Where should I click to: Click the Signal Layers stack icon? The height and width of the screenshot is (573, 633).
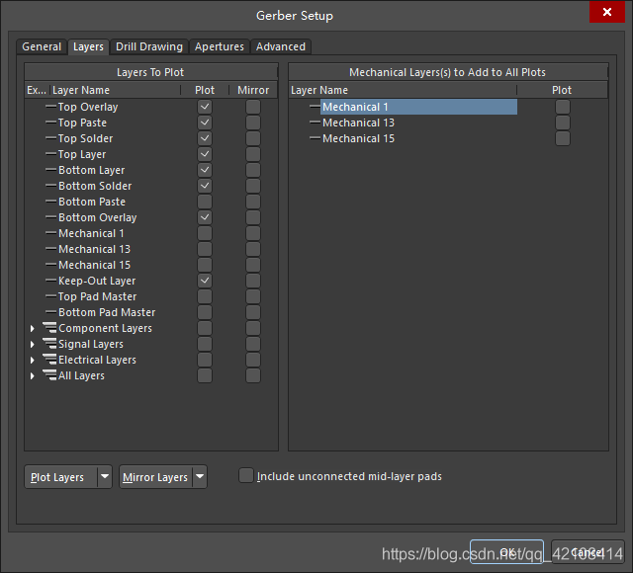tap(49, 344)
